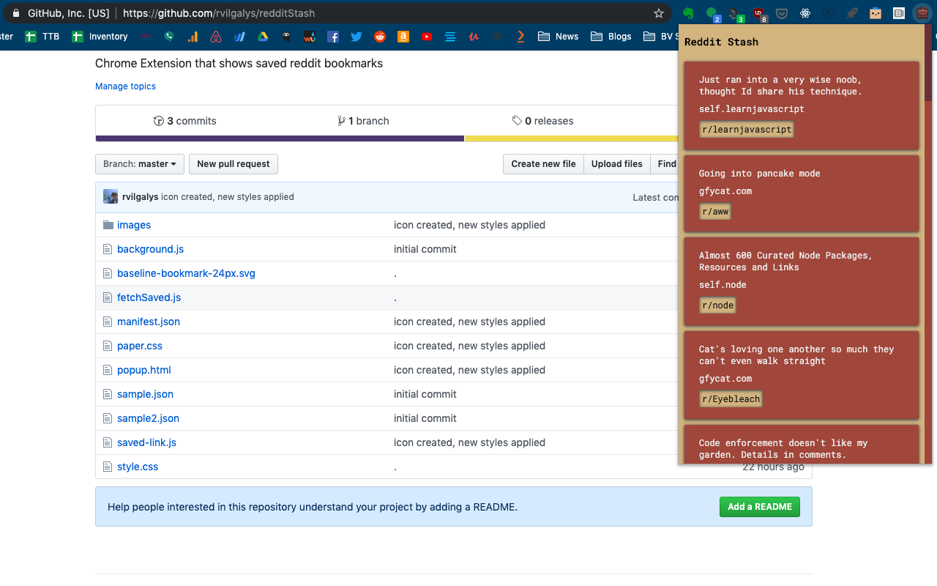Image resolution: width=937 pixels, height=586 pixels.
Task: Click the green phone bookmark icon
Action: 169,37
